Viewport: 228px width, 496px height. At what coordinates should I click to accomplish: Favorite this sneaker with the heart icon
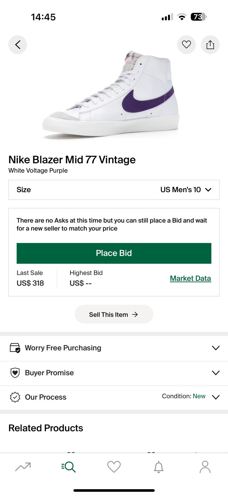coord(186,45)
